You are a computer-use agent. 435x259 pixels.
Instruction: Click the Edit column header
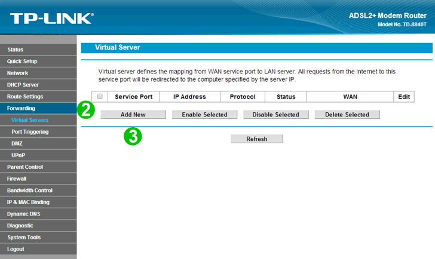coord(404,97)
